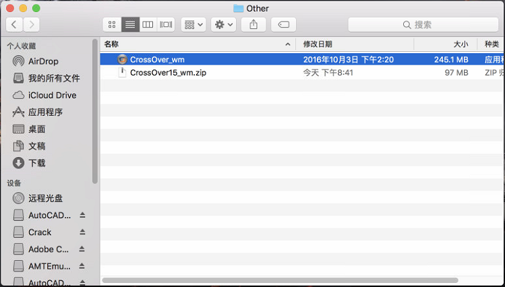Go forward with the right arrow button
Viewport: 505px width, 287px height.
(x=31, y=25)
